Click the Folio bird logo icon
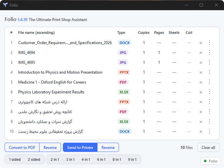The width and height of the screenshot is (224, 168). click(x=5, y=5)
